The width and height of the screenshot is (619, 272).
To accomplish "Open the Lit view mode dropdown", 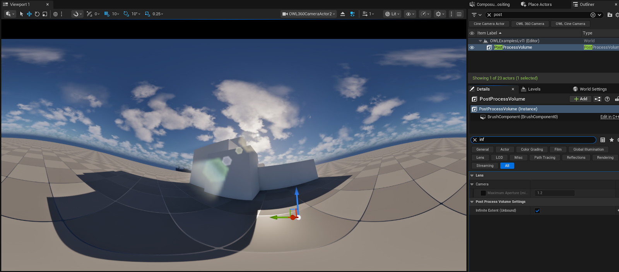I will (392, 14).
